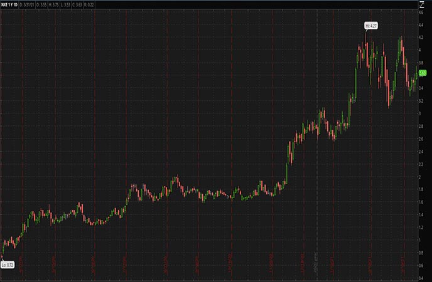Click the range value R: 0.22
Viewport: 432px width, 282px height.
pos(89,4)
